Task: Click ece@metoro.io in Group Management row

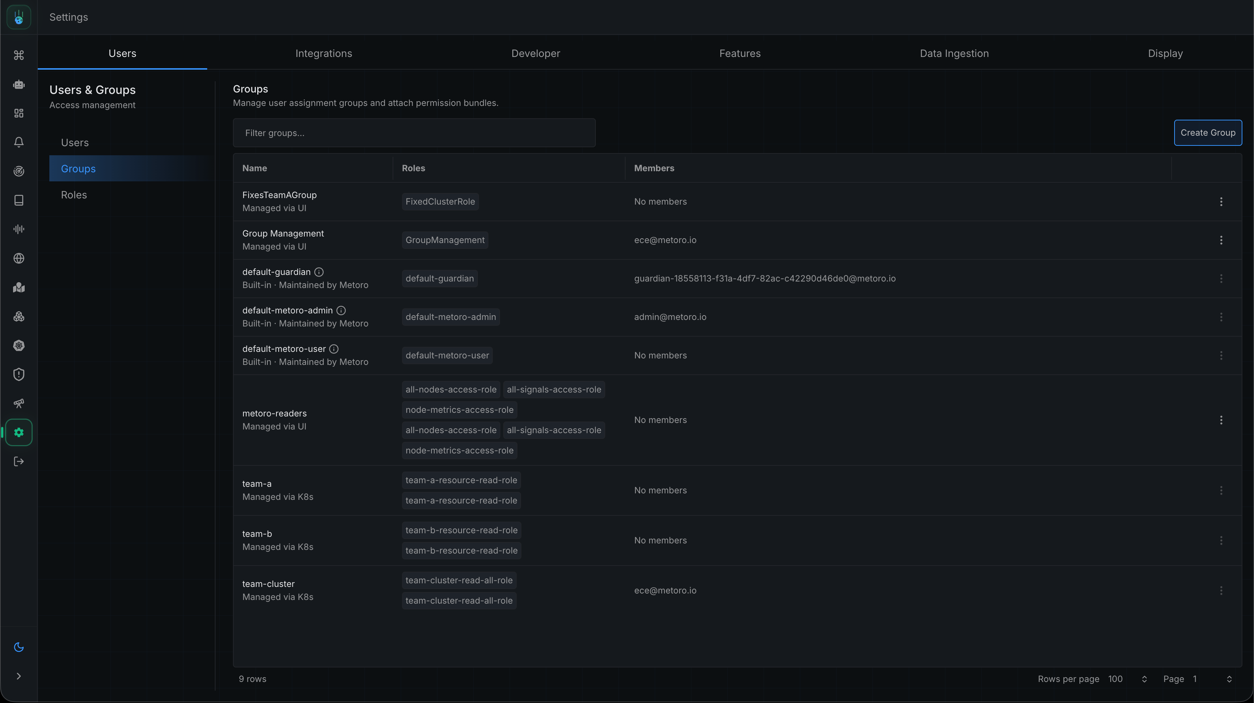Action: 665,240
